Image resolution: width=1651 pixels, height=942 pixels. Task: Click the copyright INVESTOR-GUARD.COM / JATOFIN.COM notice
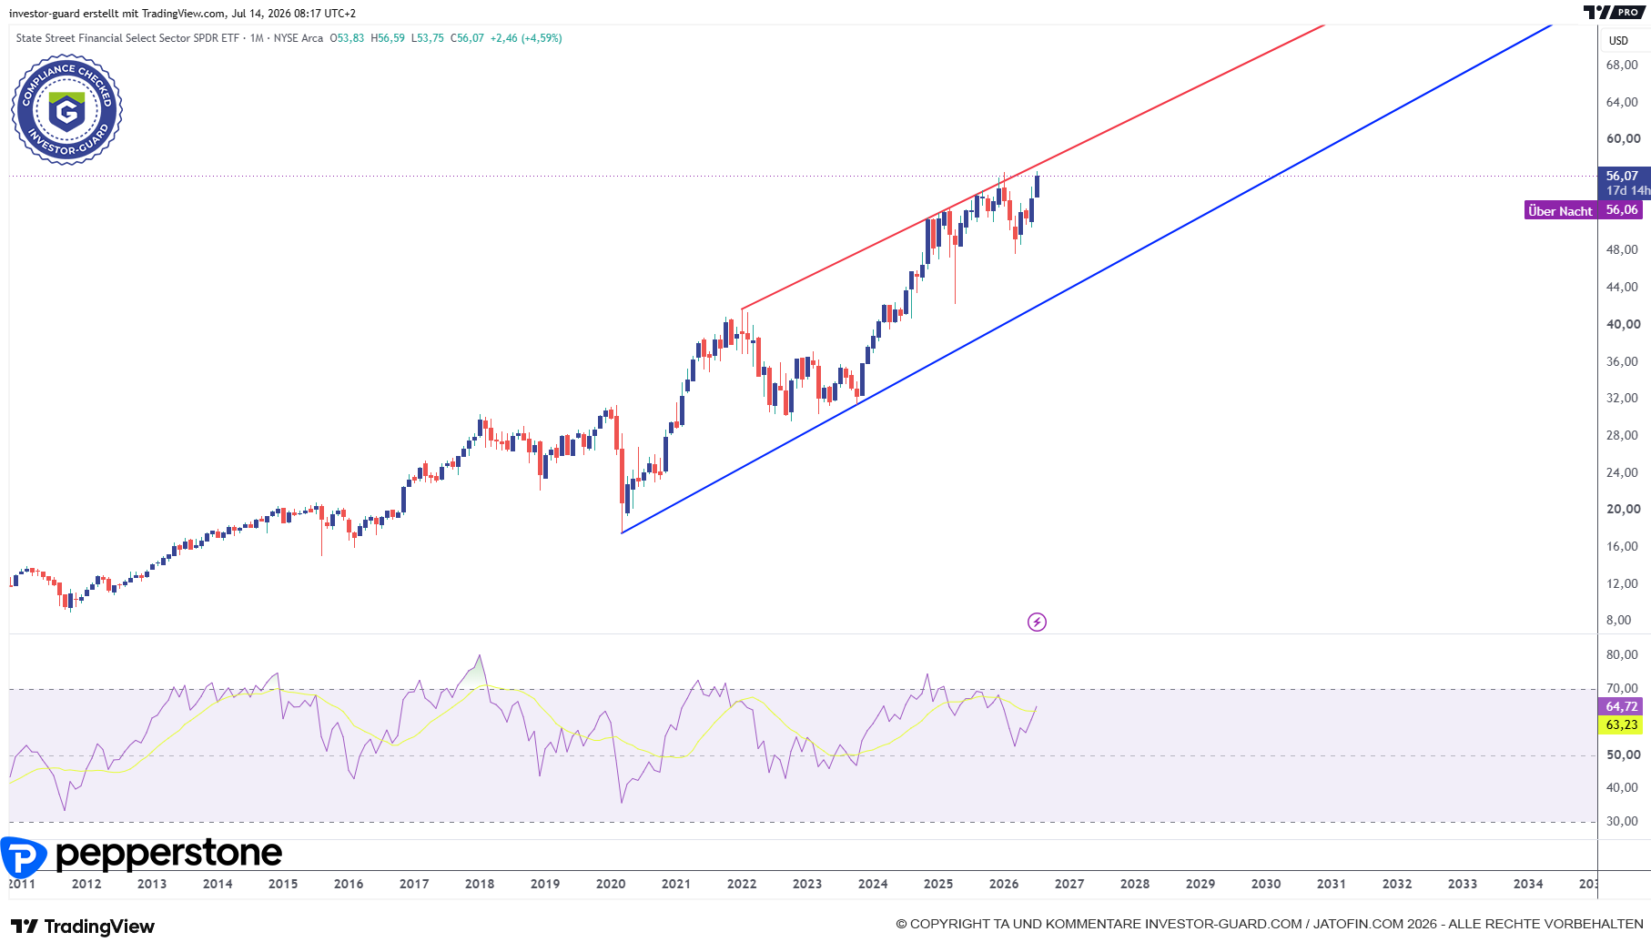(1270, 924)
